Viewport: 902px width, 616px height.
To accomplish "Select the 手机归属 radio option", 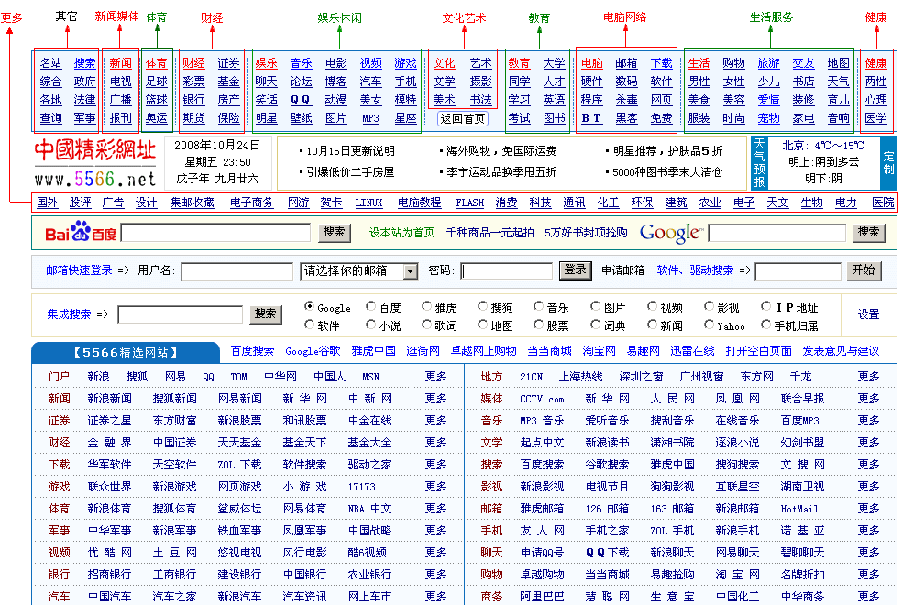I will (x=765, y=325).
